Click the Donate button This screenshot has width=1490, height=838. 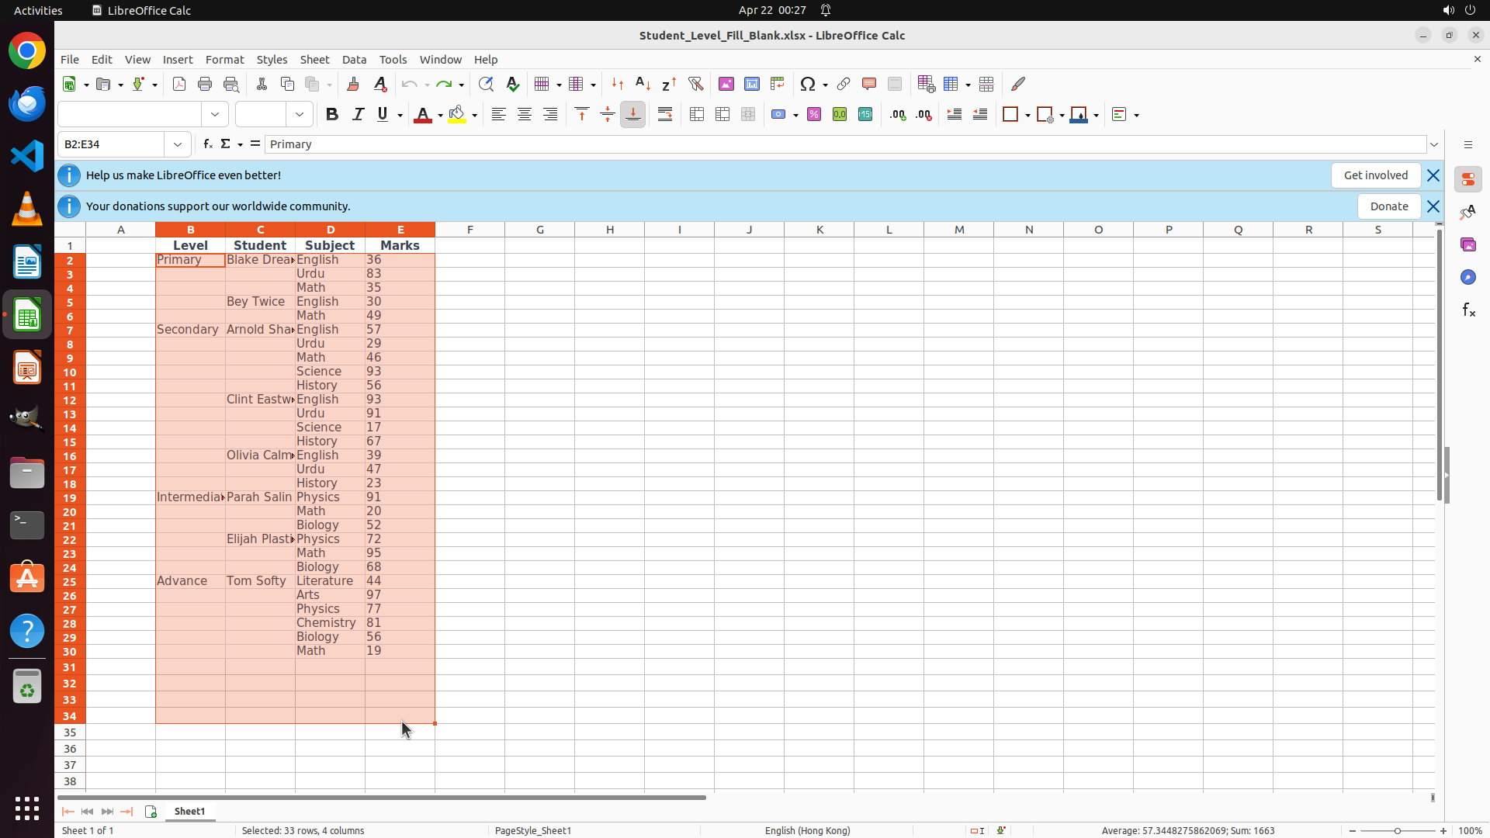click(x=1388, y=206)
